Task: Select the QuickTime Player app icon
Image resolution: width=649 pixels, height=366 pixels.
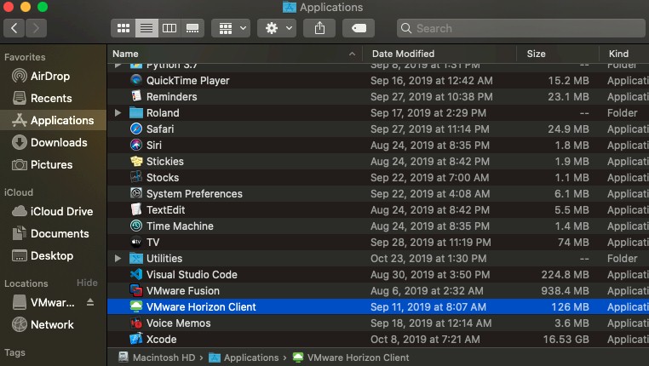Action: (x=135, y=80)
